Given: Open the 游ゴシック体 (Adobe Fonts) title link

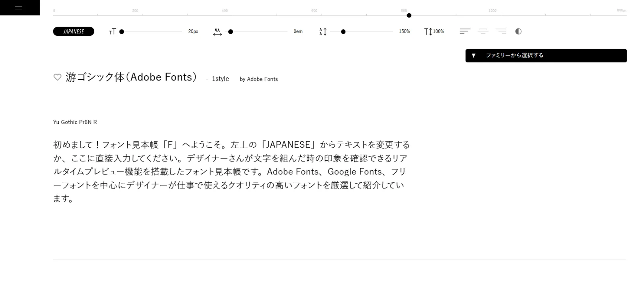Looking at the screenshot, I should pyautogui.click(x=131, y=77).
